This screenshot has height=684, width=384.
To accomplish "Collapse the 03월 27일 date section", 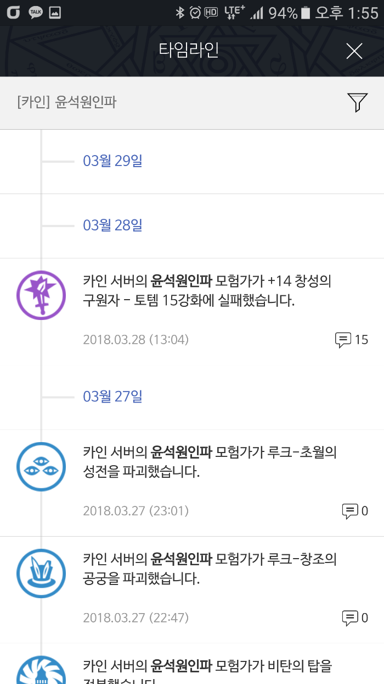I will pyautogui.click(x=112, y=396).
